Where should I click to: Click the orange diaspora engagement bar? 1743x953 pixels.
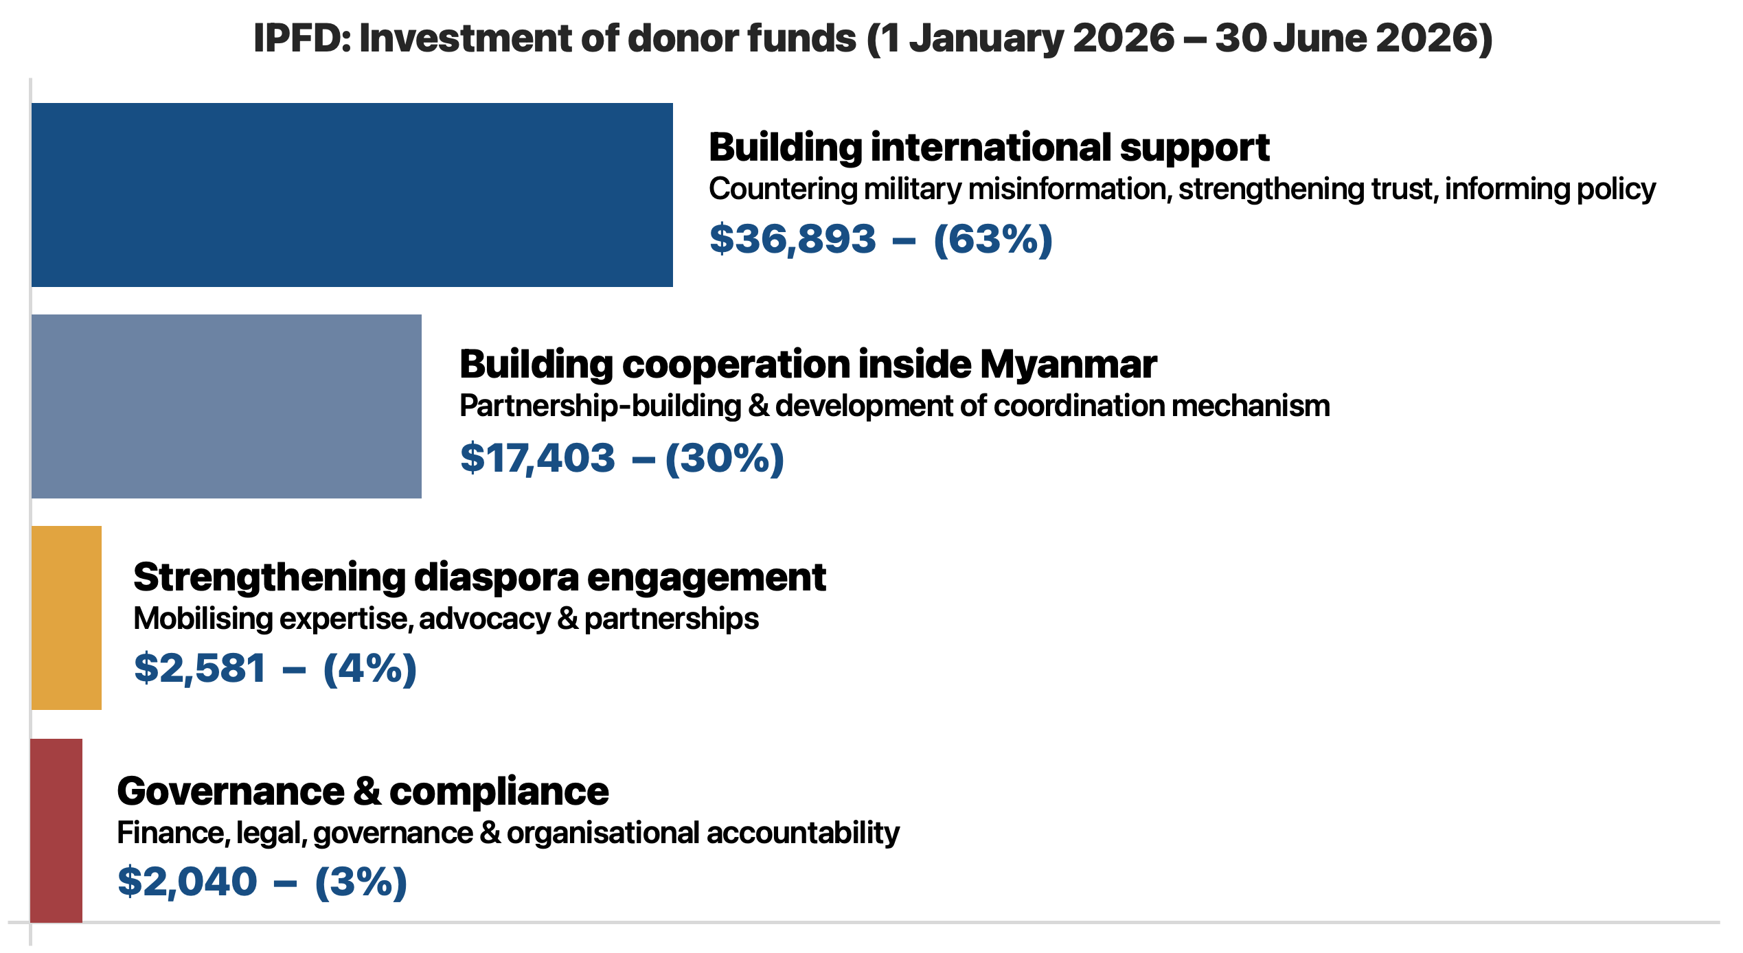[x=66, y=618]
